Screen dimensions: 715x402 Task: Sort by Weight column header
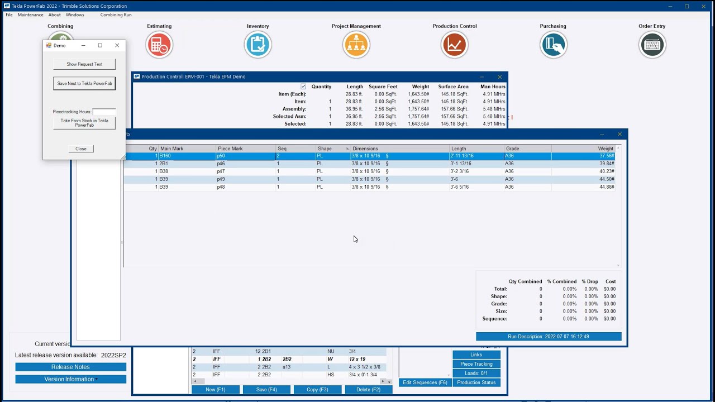point(583,149)
